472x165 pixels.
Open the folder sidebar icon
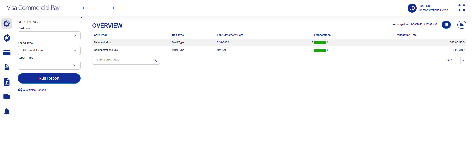click(7, 97)
